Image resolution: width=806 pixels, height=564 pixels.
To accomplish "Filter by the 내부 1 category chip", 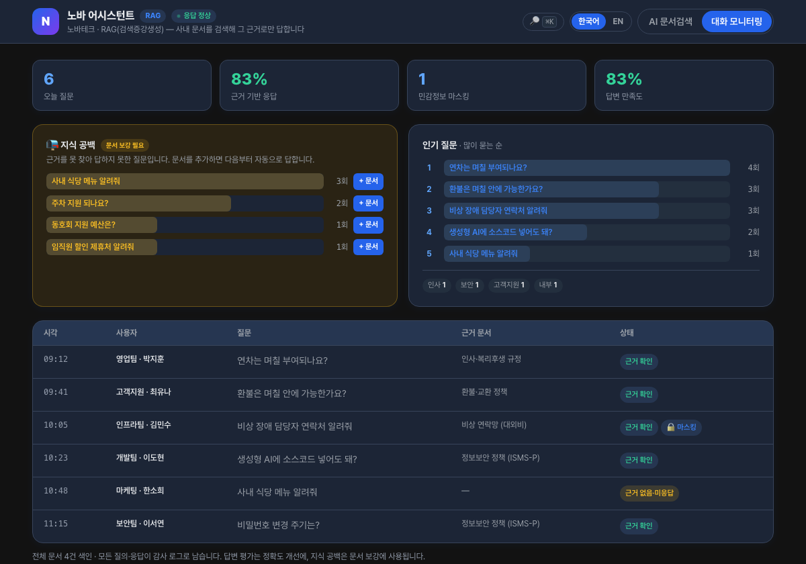I will click(548, 285).
